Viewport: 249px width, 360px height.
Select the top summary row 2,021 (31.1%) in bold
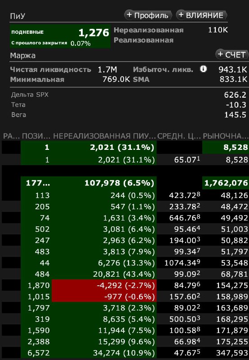click(x=125, y=147)
